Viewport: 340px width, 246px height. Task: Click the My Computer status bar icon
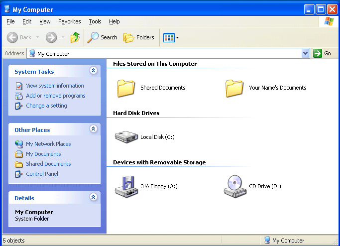pos(267,240)
